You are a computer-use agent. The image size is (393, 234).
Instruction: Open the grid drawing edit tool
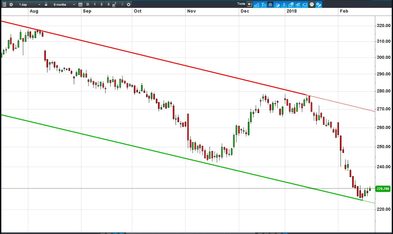pyautogui.click(x=277, y=4)
